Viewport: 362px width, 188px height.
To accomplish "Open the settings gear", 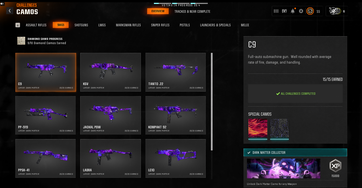I will (301, 11).
